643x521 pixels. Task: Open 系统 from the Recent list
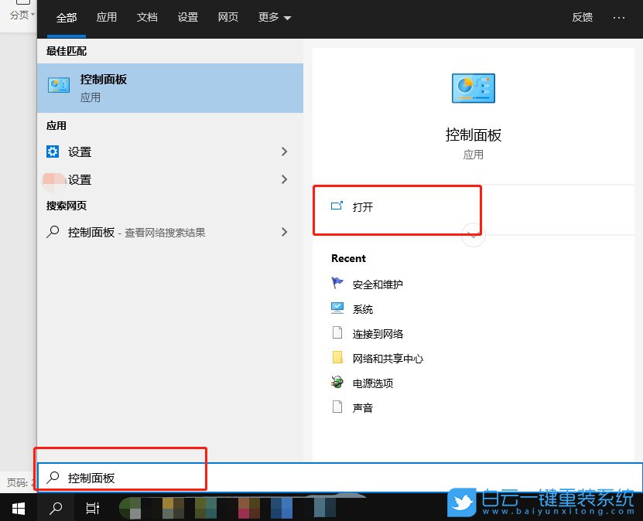click(x=364, y=308)
